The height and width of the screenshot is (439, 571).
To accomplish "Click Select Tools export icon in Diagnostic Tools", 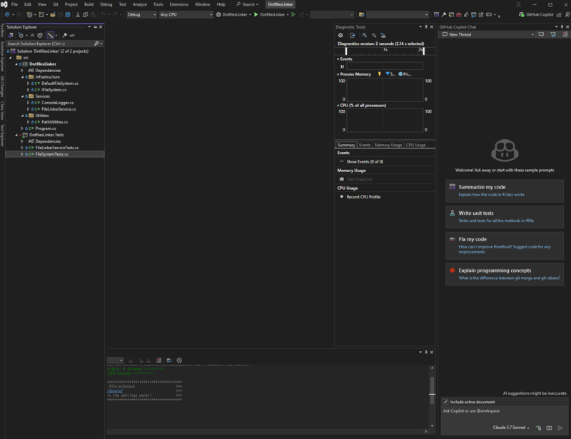I will 353,36.
